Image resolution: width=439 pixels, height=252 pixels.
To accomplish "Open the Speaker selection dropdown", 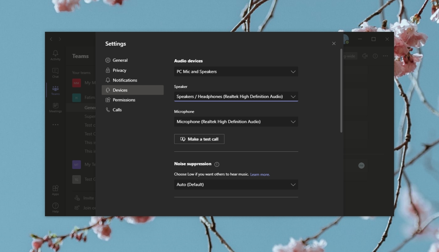I will 236,97.
